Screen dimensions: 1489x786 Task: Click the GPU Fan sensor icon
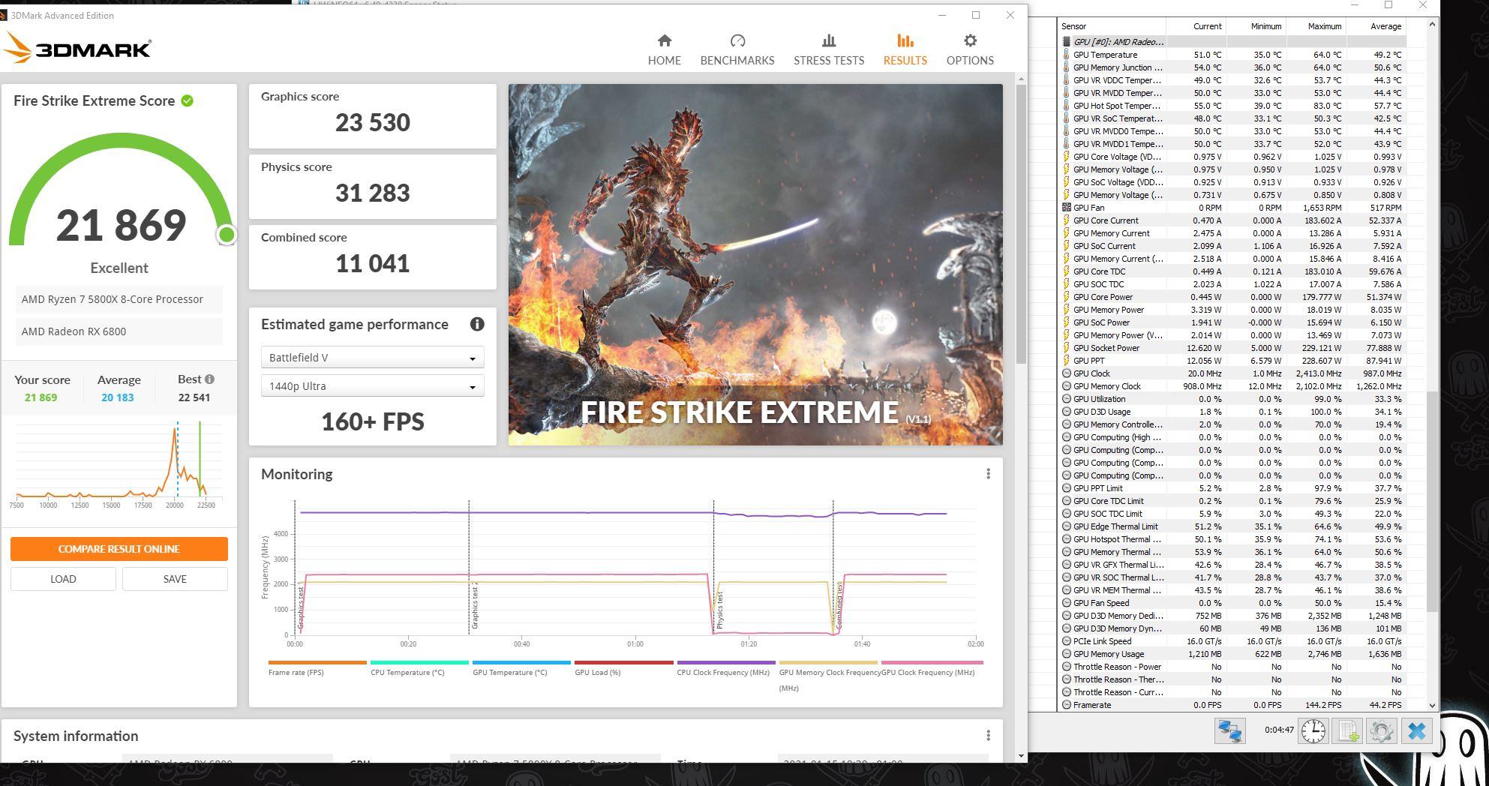pos(1066,208)
